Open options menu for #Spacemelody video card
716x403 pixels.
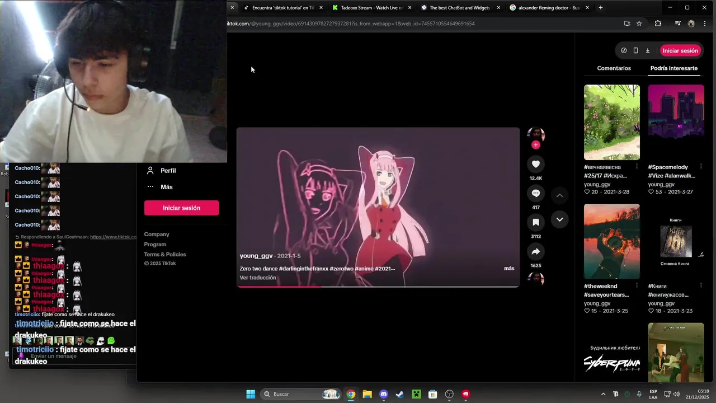coord(701,167)
